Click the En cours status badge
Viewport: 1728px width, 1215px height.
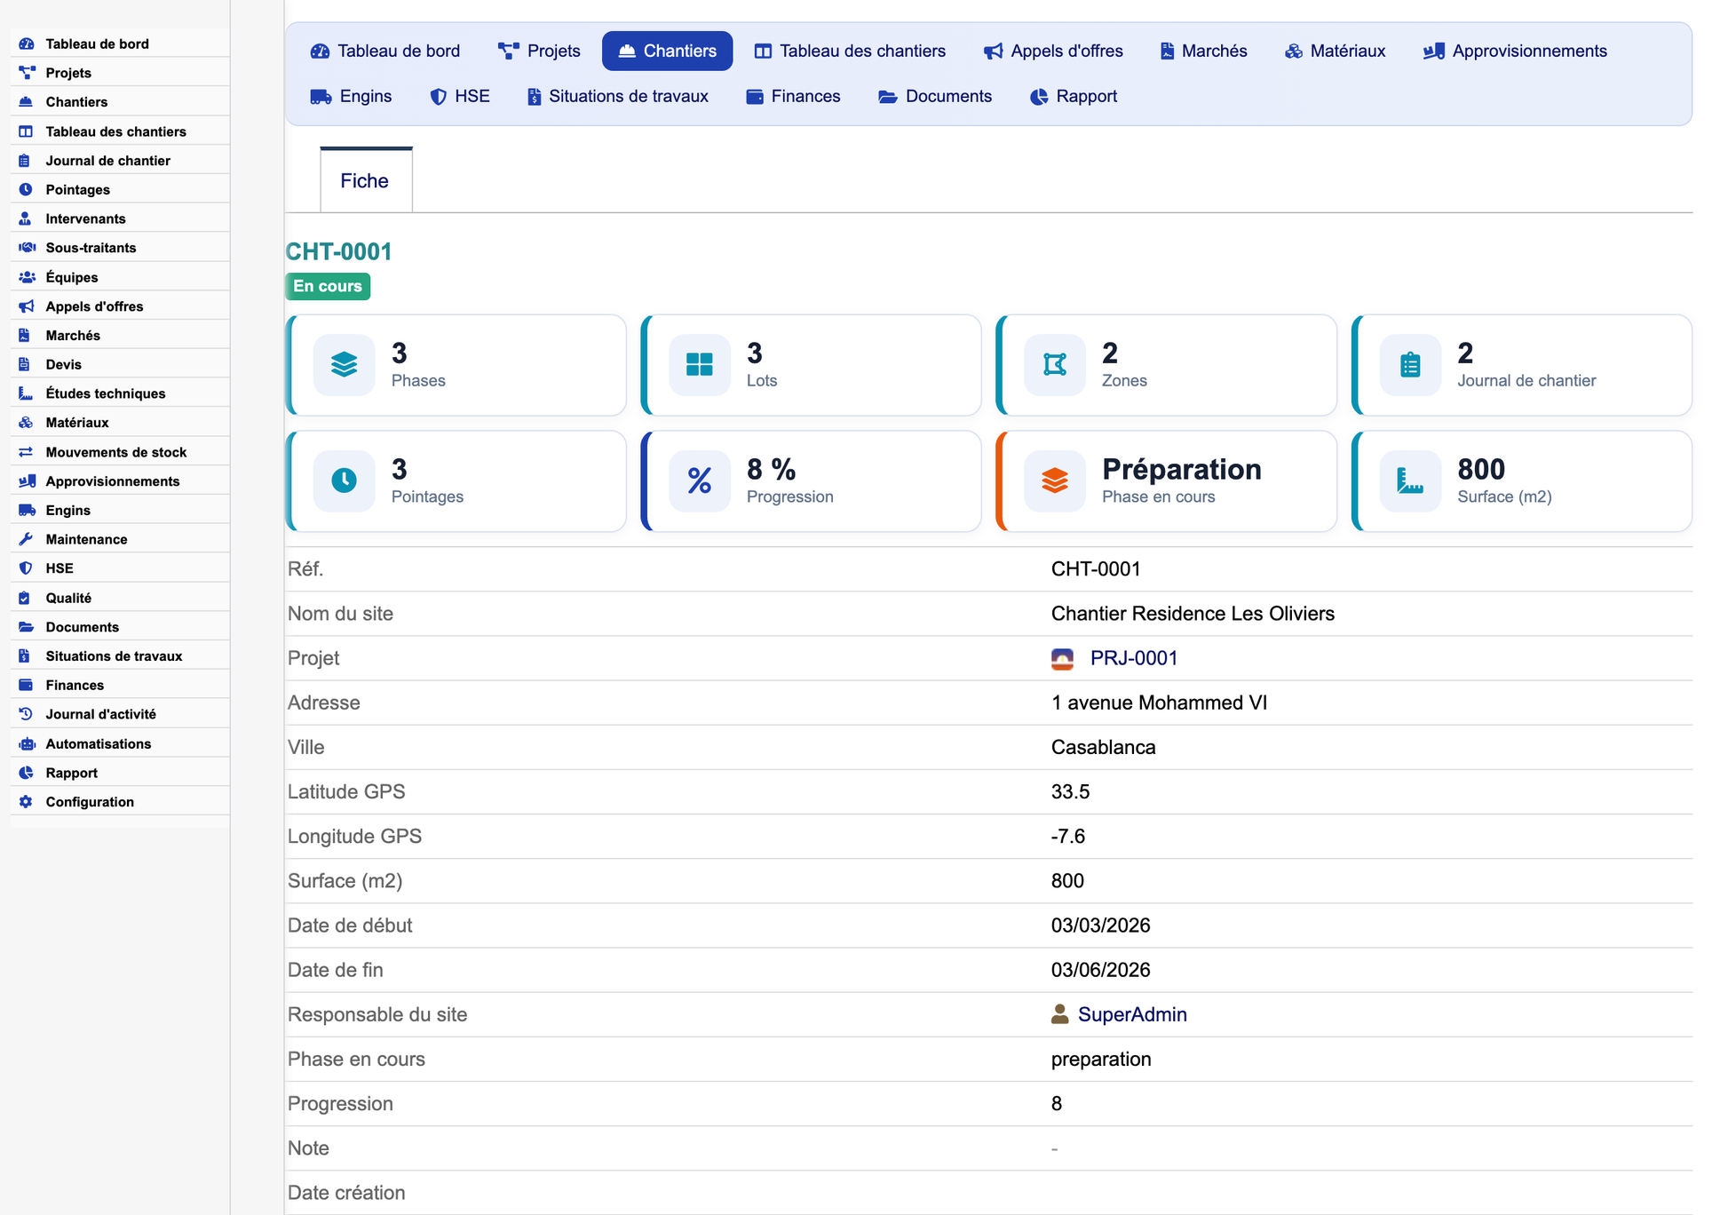coord(328,286)
